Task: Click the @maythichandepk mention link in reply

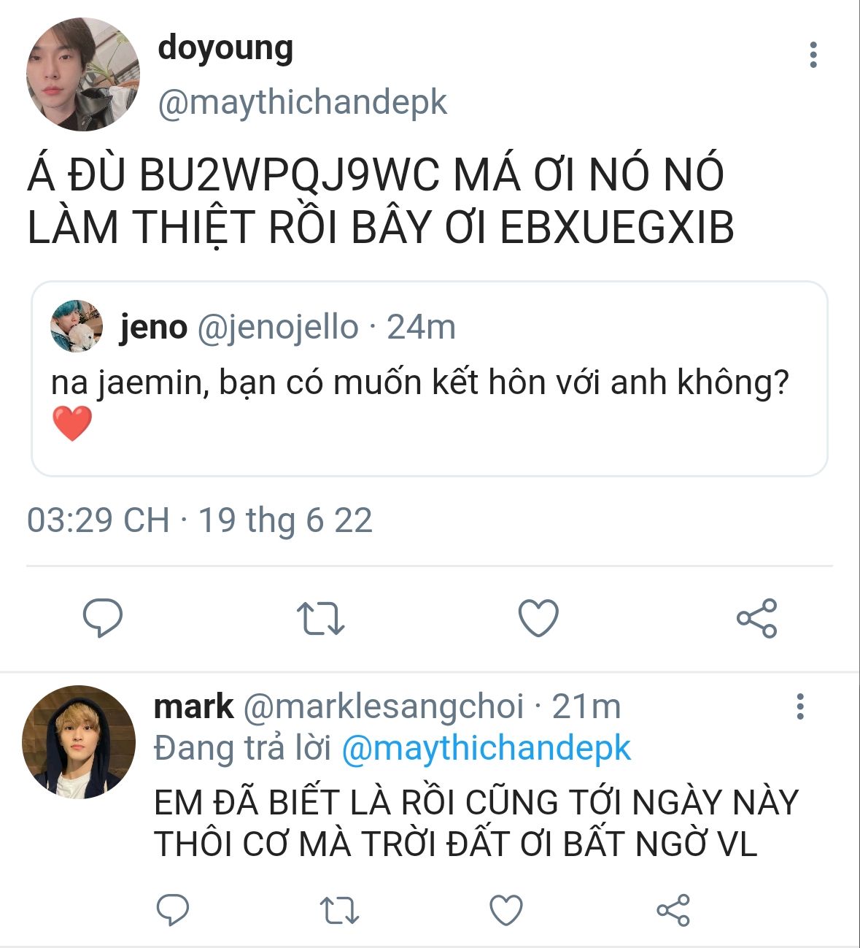Action: pos(486,749)
